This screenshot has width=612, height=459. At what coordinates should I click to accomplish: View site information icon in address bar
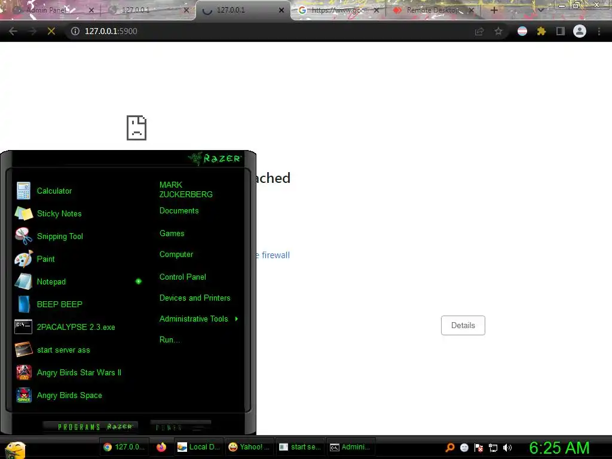pyautogui.click(x=75, y=31)
